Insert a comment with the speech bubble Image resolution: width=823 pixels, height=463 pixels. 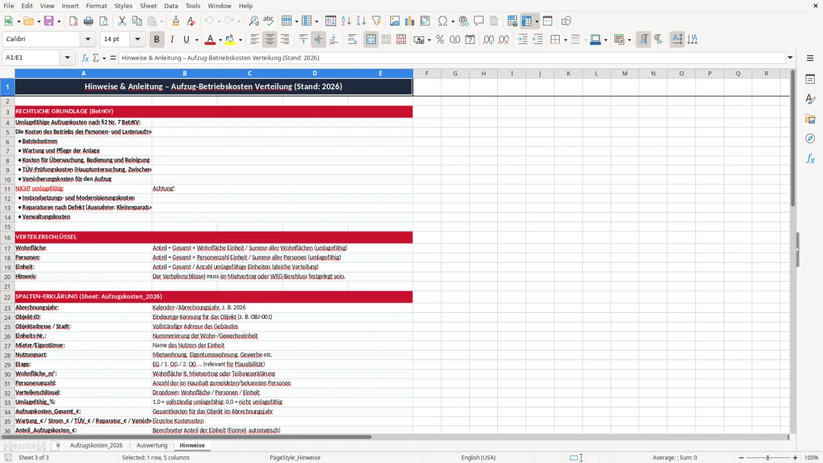[479, 21]
